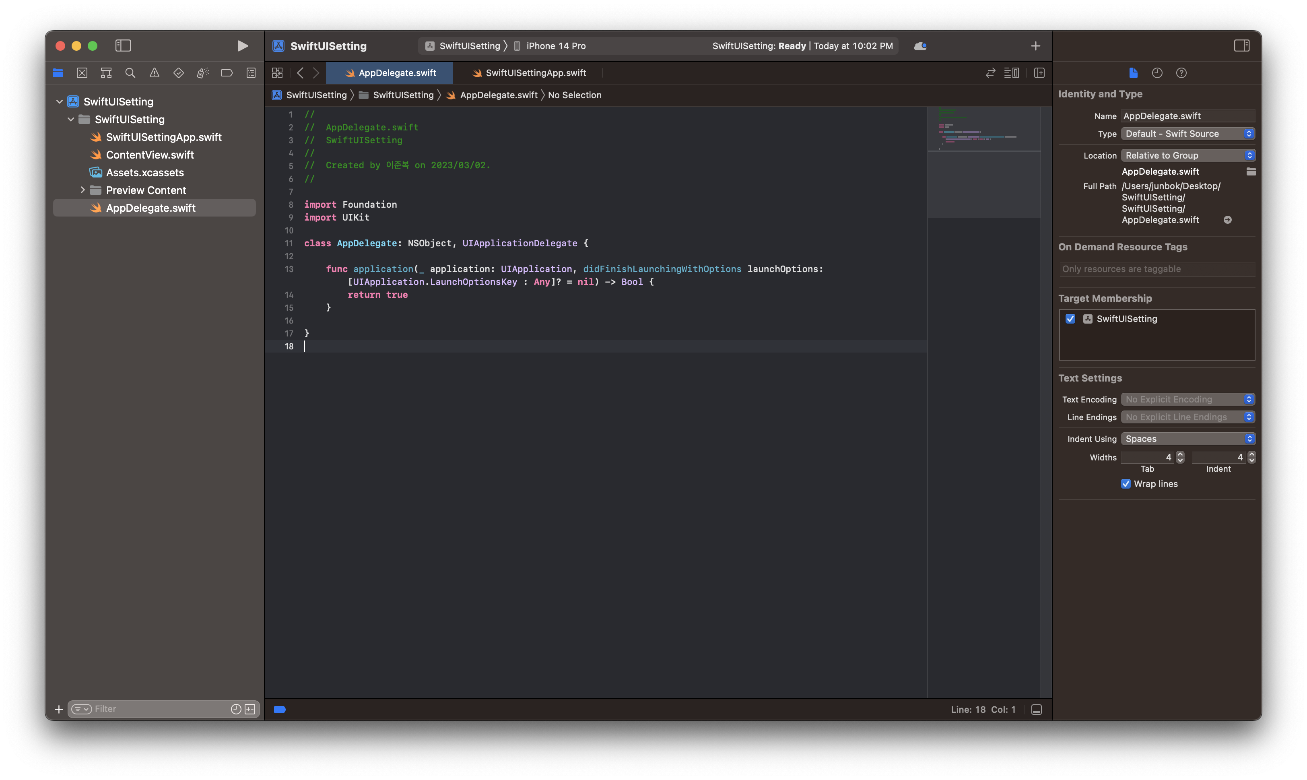Disable the Wrap lines checkbox
This screenshot has height=780, width=1307.
[1126, 484]
